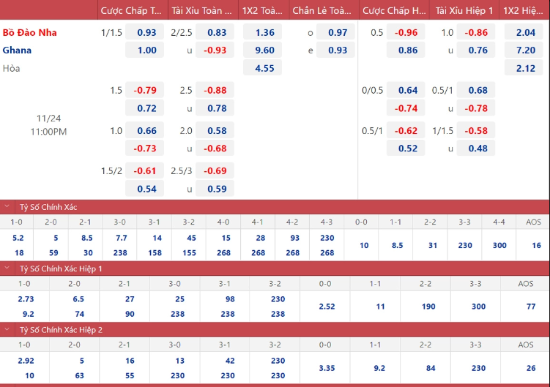Image resolution: width=550 pixels, height=387 pixels.
Task: Collapse the Tỷ Số Chính Xác section chevron
Action: [x=7, y=207]
